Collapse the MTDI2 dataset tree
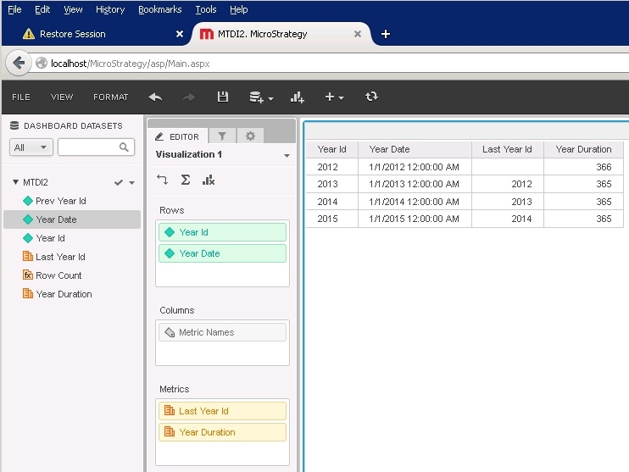 (15, 182)
